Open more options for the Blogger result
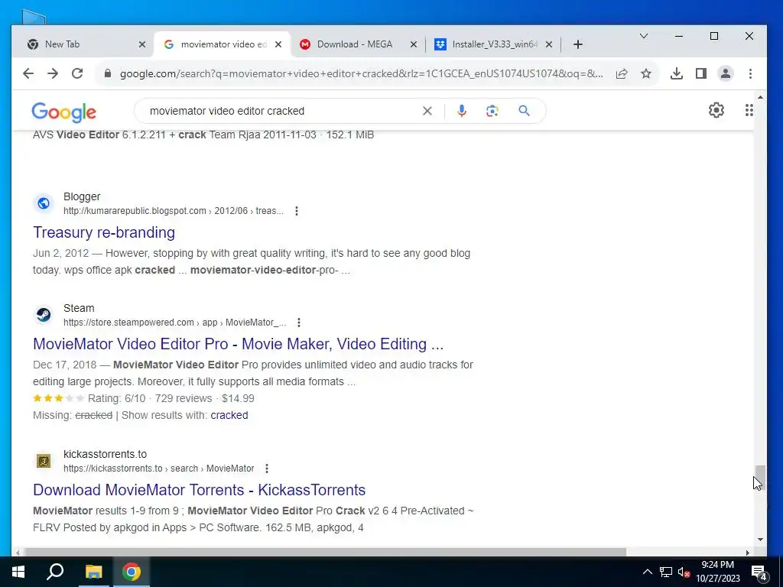The image size is (783, 587). [x=297, y=211]
